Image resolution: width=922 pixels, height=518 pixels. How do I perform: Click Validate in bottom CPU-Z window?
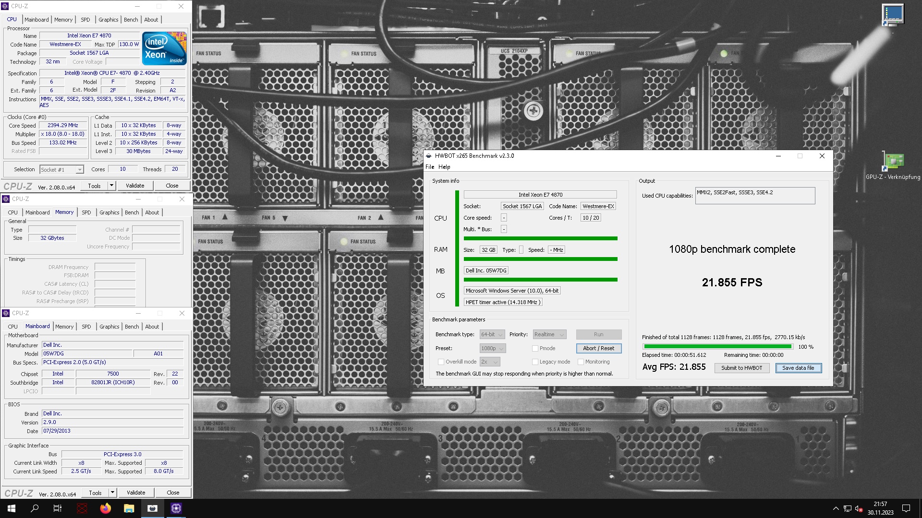(136, 493)
